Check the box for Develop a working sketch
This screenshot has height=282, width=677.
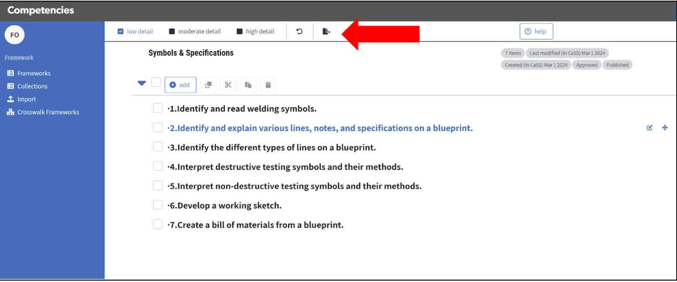point(158,205)
